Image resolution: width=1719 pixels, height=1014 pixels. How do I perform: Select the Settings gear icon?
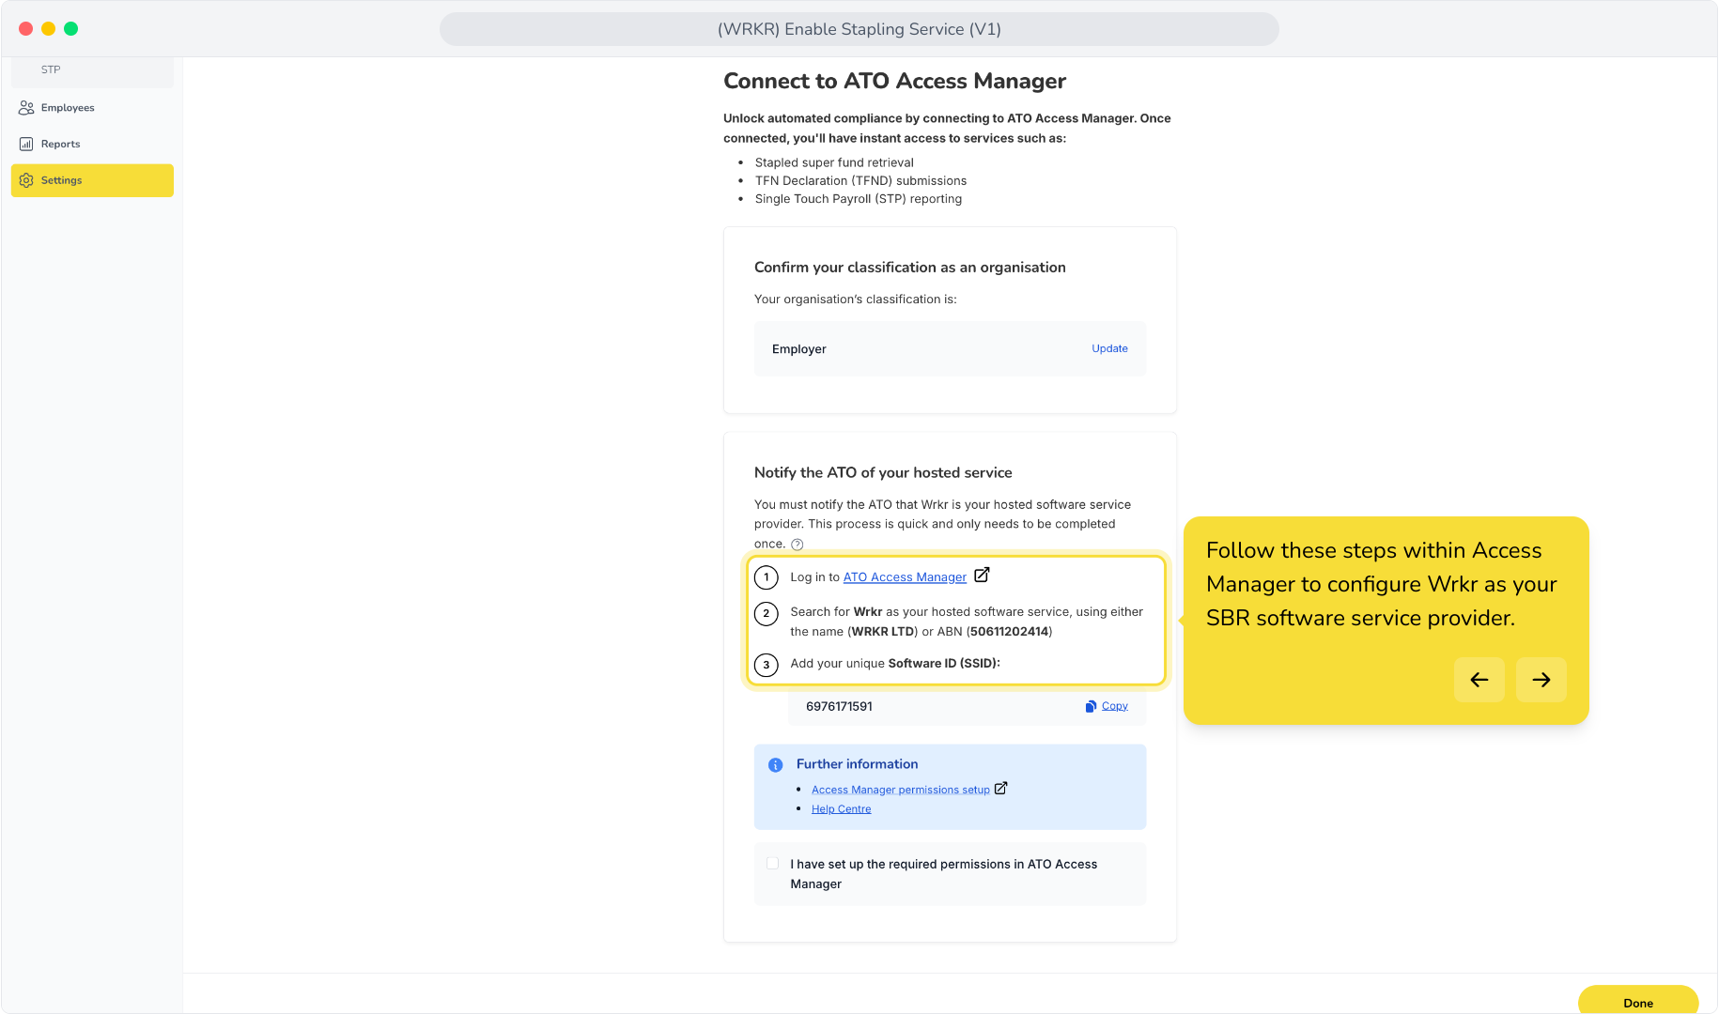pos(26,180)
